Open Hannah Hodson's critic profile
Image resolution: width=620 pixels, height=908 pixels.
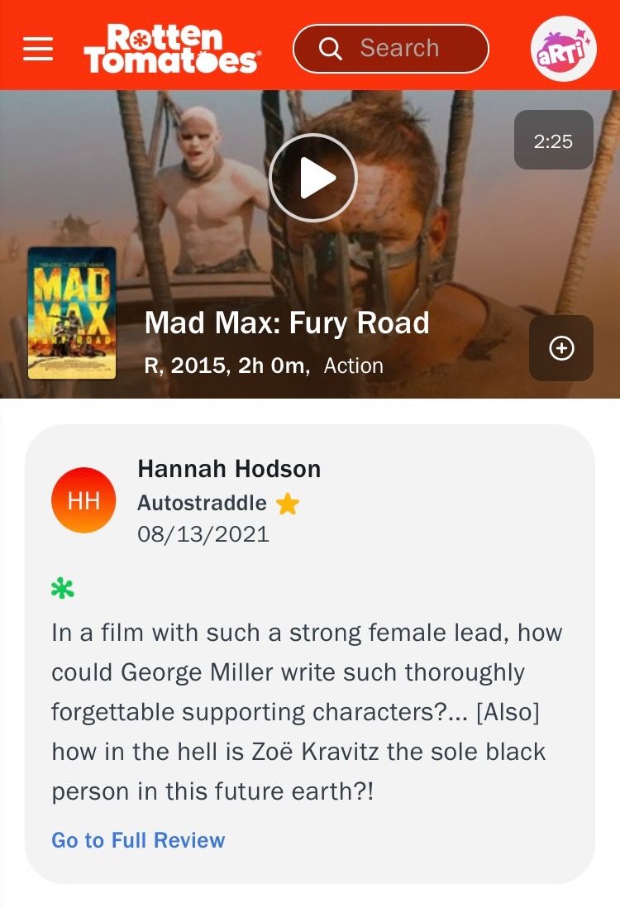point(229,469)
